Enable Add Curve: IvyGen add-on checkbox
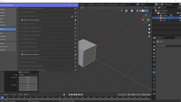 pos(22,24)
